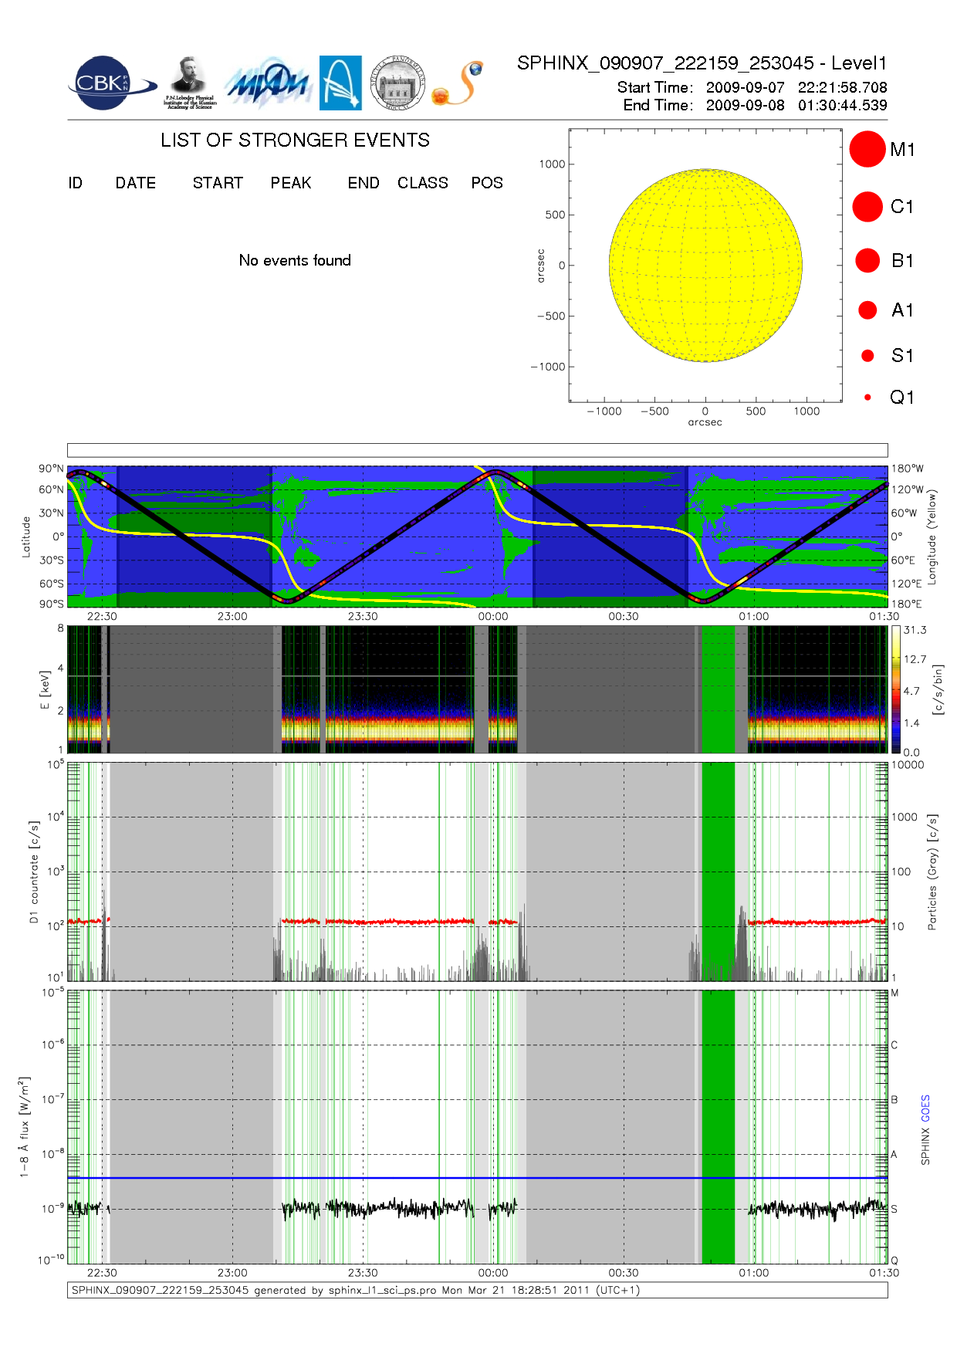Click the blue GOES legend text

pyautogui.click(x=925, y=1109)
